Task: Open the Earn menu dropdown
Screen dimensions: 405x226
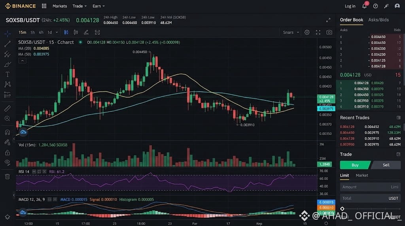Action: coord(98,6)
